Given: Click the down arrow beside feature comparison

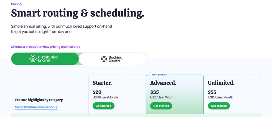Looking at the screenshot, I should (56, 107).
